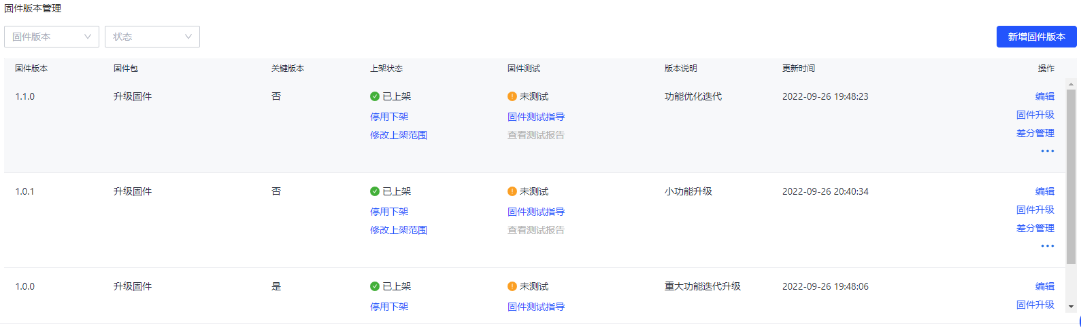This screenshot has height=327, width=1081.
Task: Click update time 2022-09-26 19:48:23
Action: pos(825,96)
